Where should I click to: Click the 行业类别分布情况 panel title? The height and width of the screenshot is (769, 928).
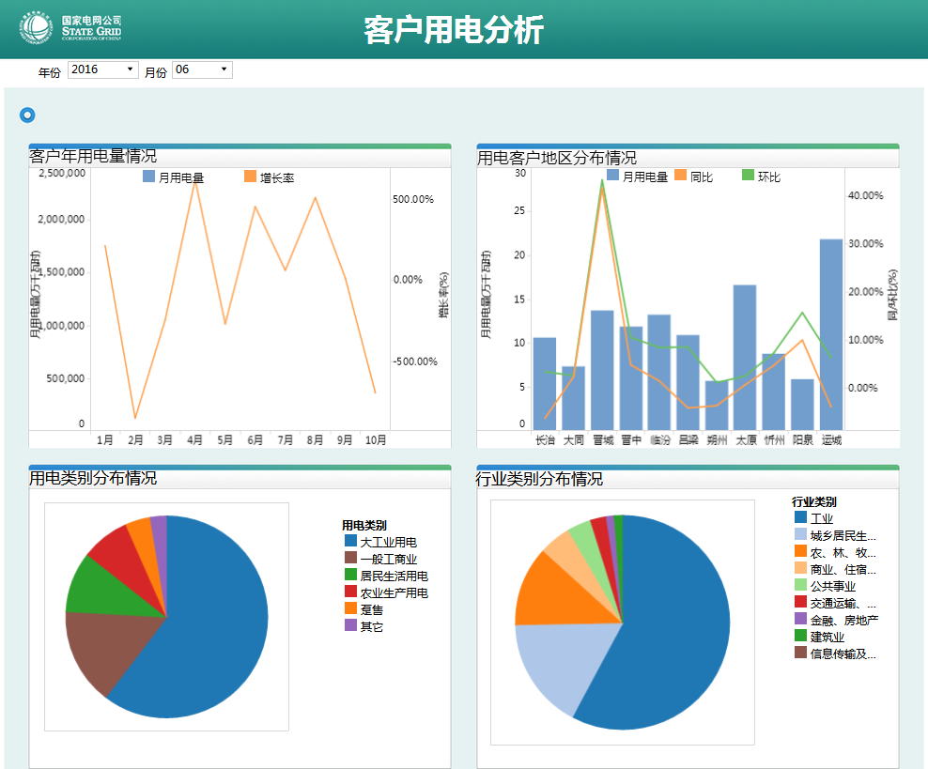click(539, 479)
